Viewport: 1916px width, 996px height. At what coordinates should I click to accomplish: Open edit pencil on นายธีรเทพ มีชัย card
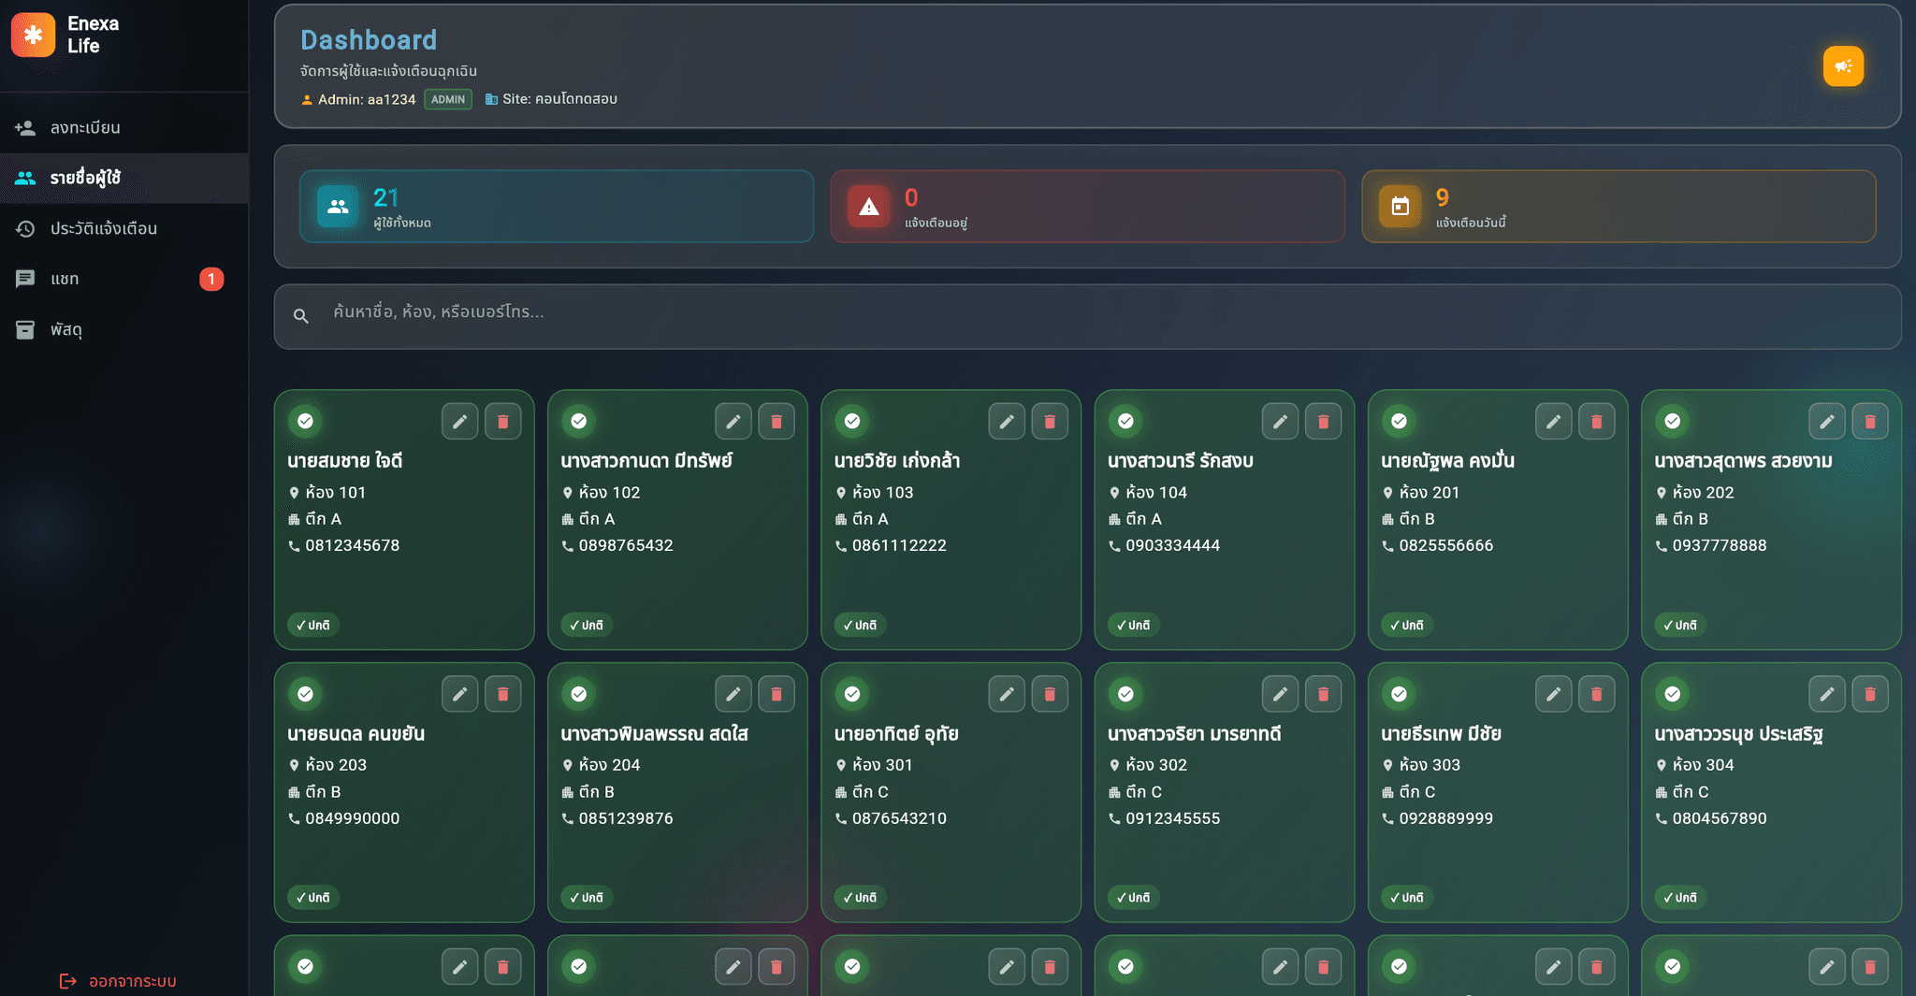pyautogui.click(x=1553, y=693)
